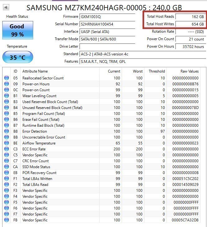Image resolution: width=207 pixels, height=227 pixels.
Task: Click the status circle for ECC Error Rate
Action: pyautogui.click(x=7, y=149)
